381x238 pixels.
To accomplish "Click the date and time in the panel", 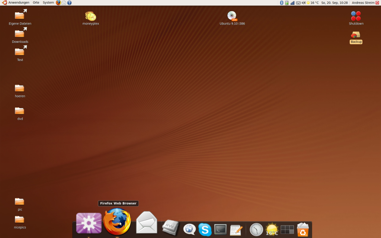I will coord(334,3).
